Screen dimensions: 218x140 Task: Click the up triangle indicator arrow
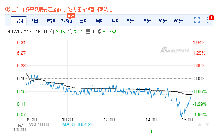pos(200,124)
